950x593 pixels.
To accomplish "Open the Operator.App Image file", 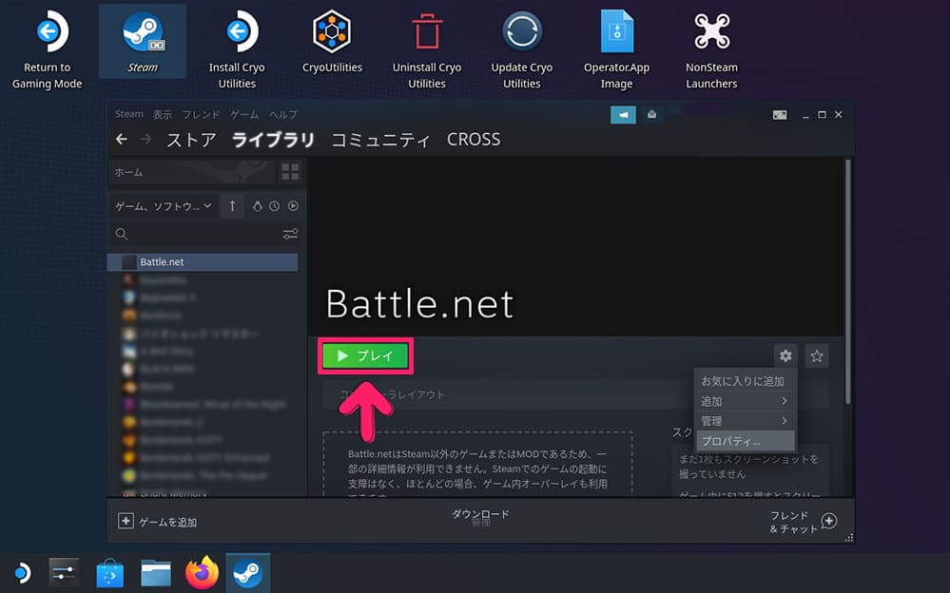I will pyautogui.click(x=616, y=50).
